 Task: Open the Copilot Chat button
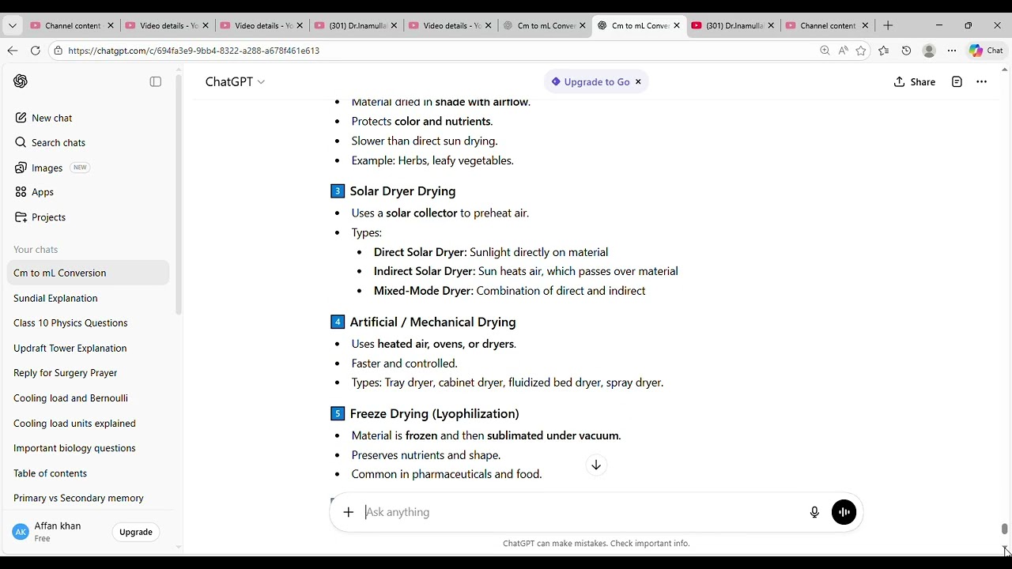click(x=986, y=50)
